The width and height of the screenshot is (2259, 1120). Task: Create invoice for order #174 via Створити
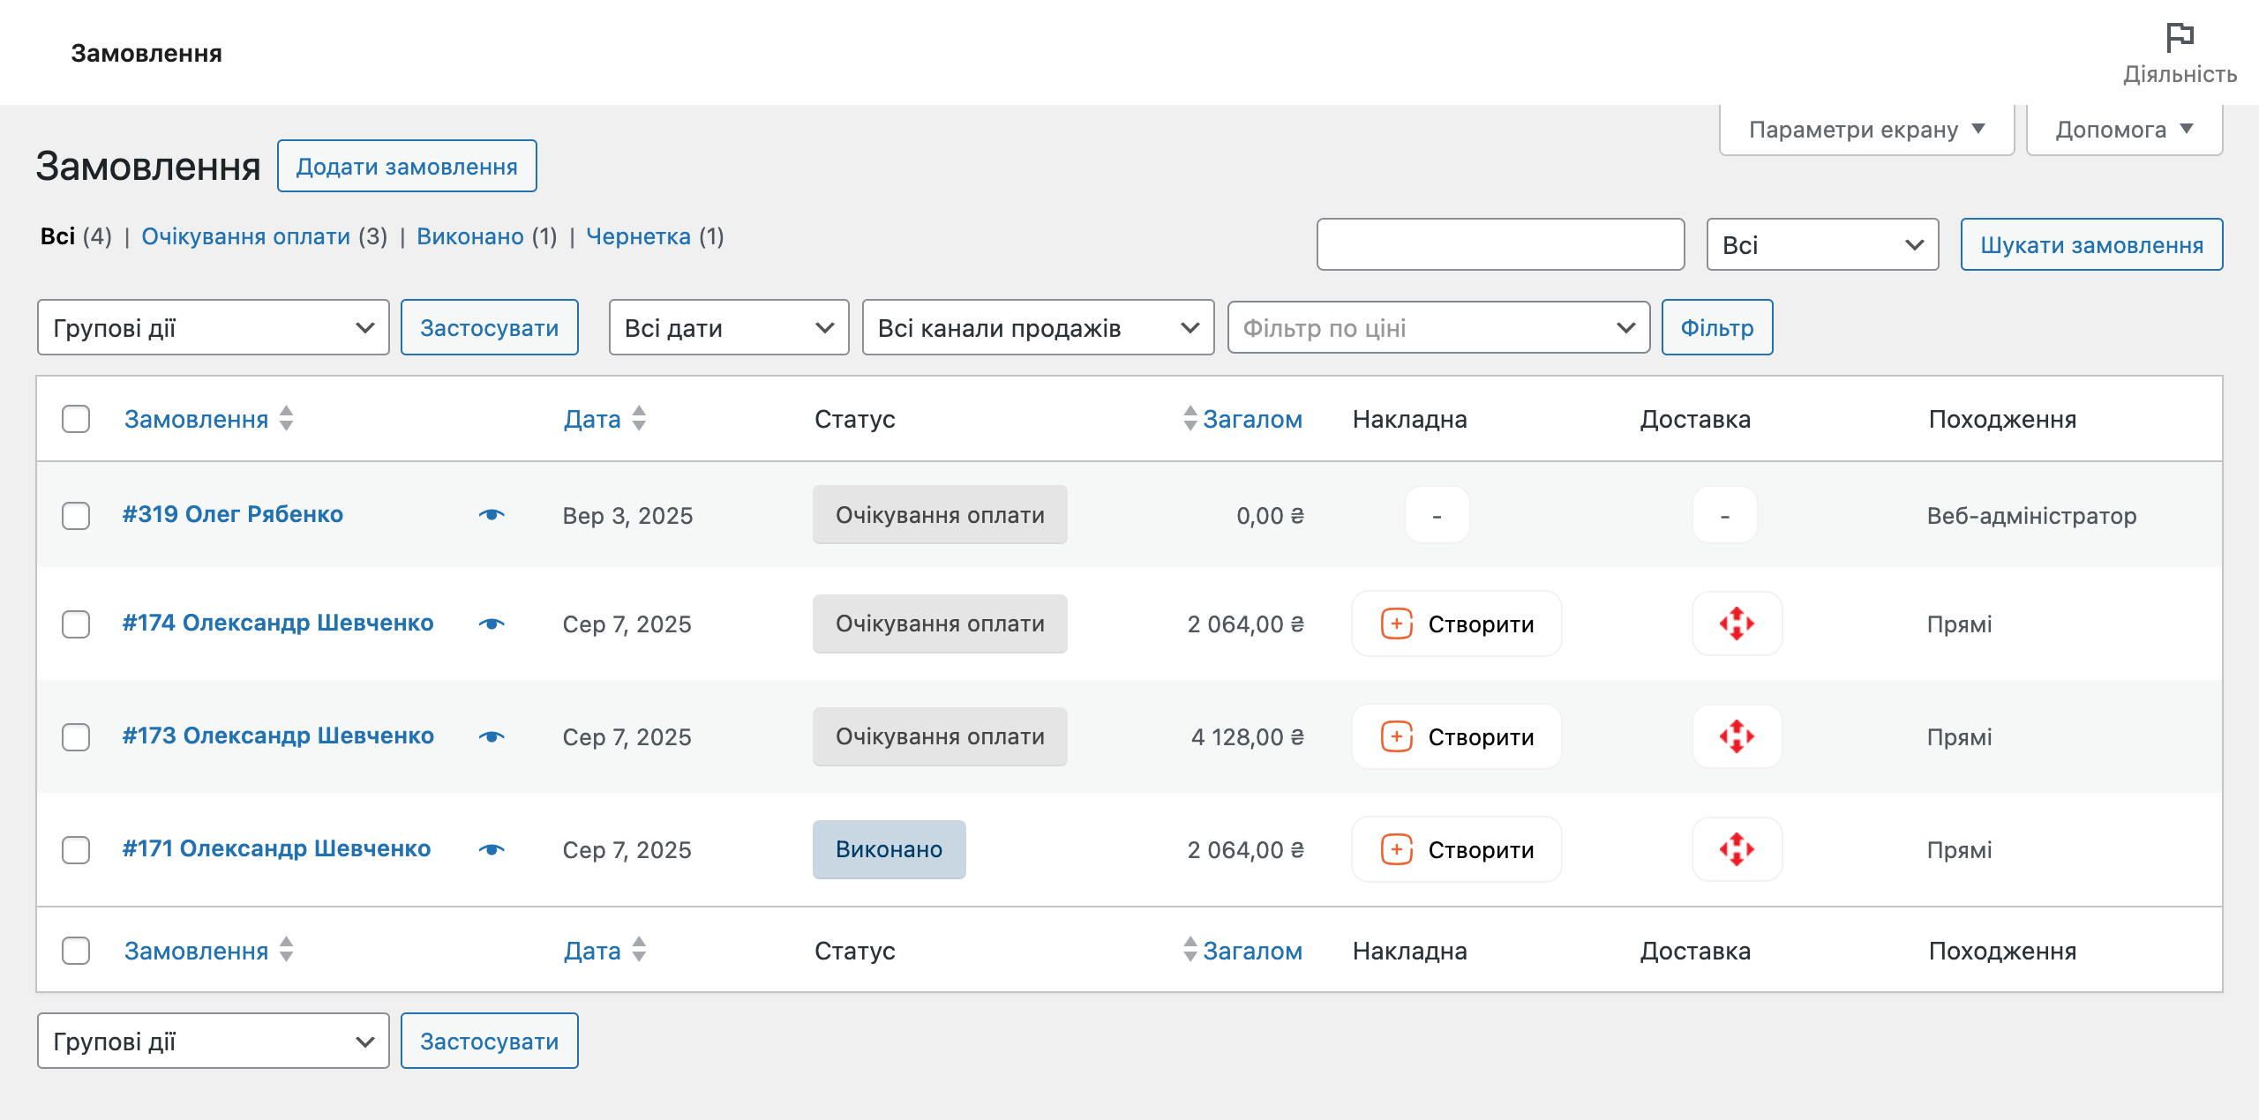(x=1456, y=623)
